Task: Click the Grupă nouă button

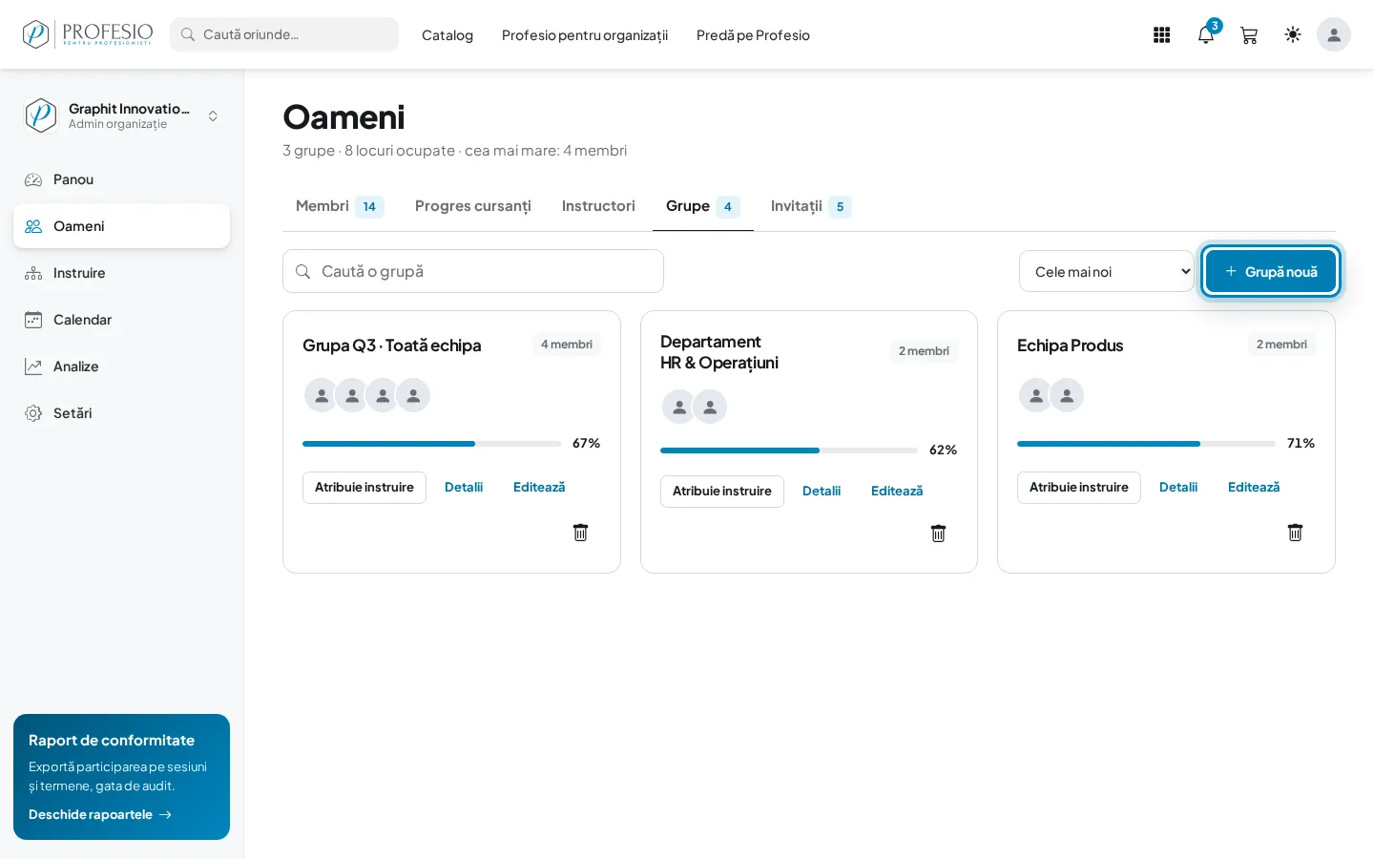Action: click(x=1271, y=271)
